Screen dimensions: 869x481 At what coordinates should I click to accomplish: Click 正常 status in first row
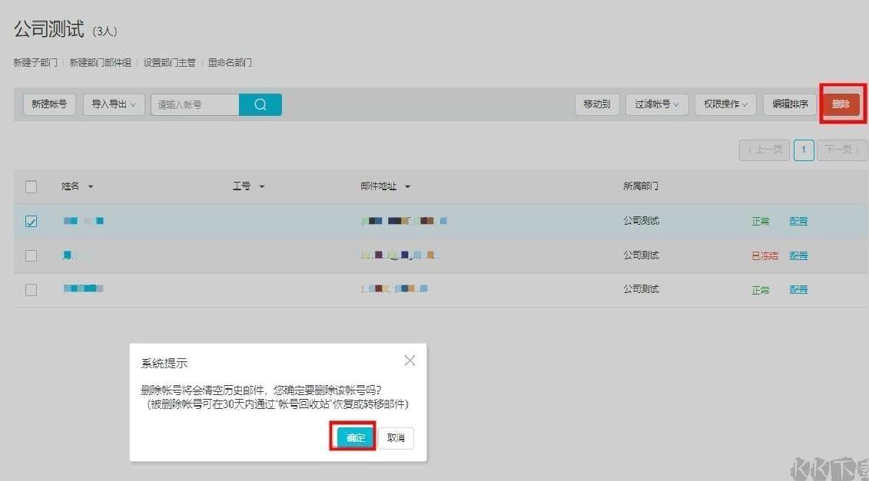coord(761,222)
